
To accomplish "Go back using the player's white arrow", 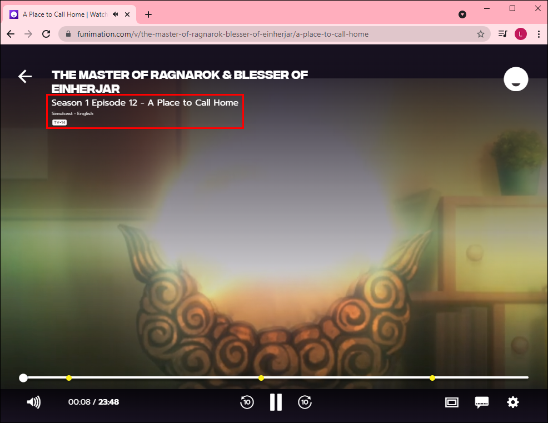I will pos(25,76).
